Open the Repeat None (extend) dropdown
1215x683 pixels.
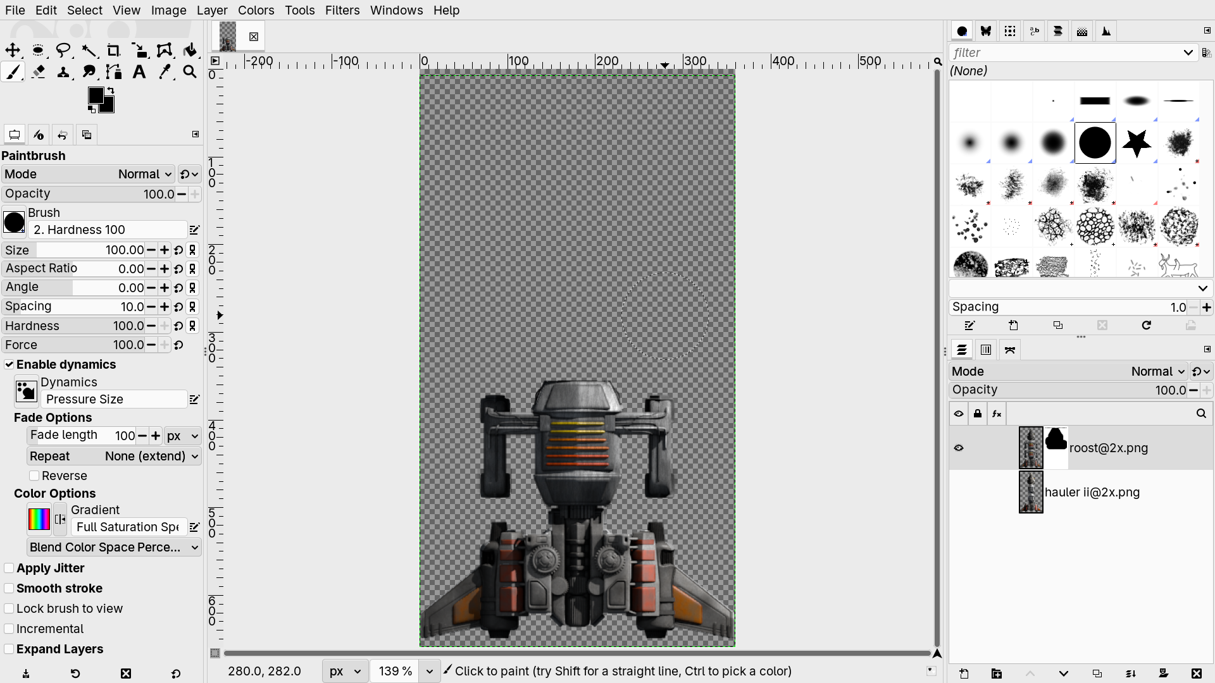pos(114,456)
